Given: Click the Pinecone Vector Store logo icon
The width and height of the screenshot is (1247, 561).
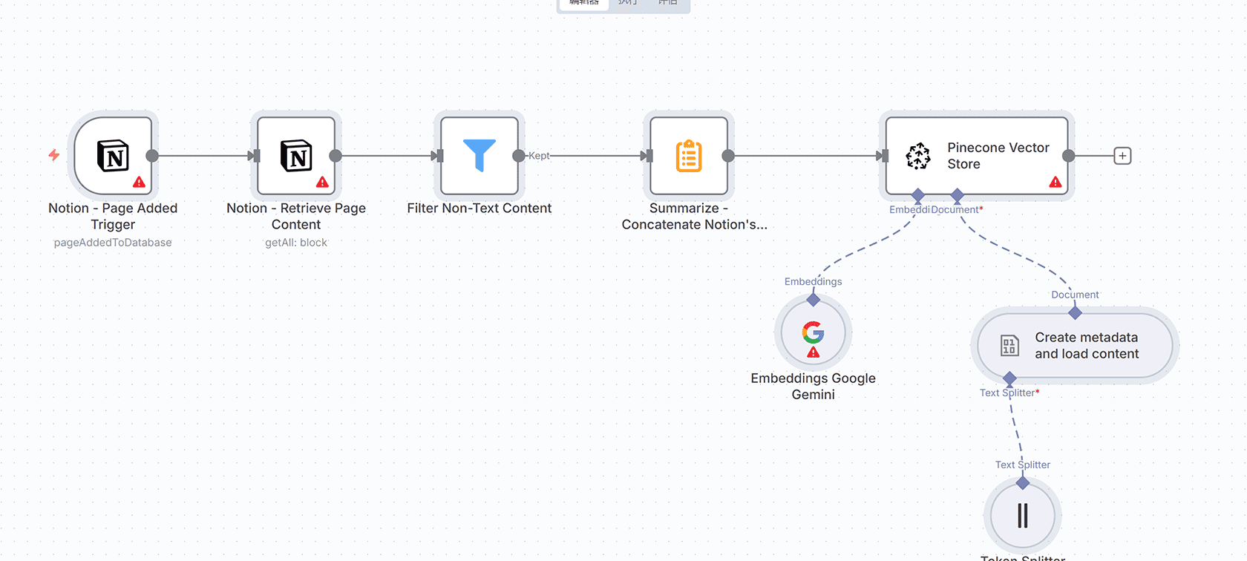Looking at the screenshot, I should pos(918,156).
